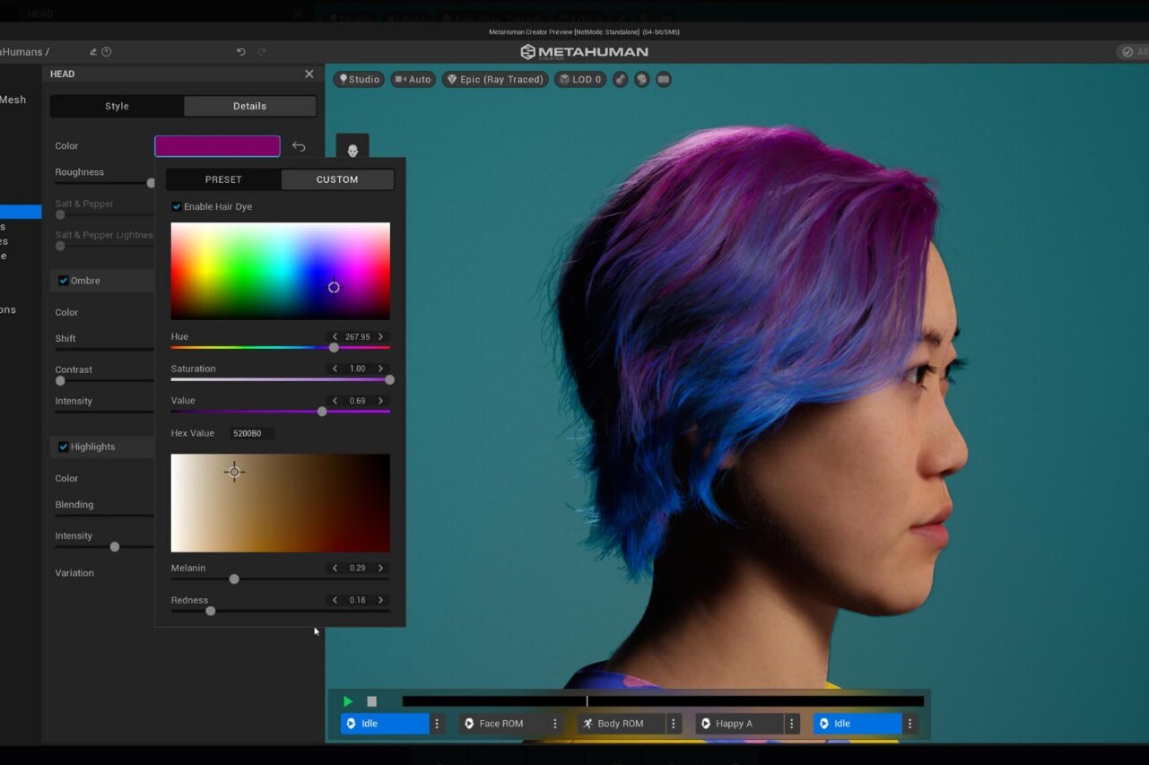Decrease Redness with left arrow
The image size is (1149, 765).
[x=335, y=600]
